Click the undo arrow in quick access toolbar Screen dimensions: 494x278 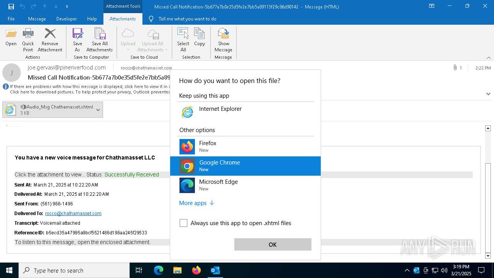coord(22,7)
